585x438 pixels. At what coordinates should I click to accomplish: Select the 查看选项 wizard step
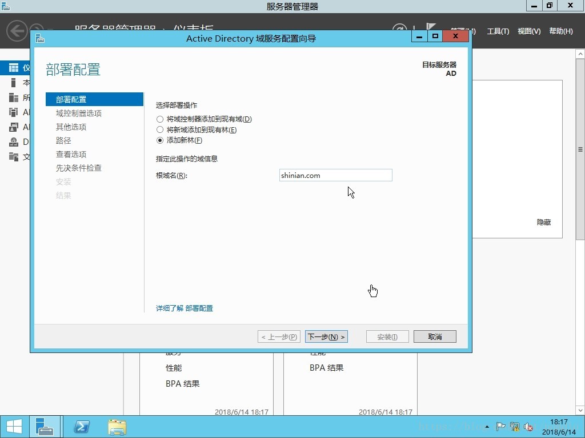[71, 154]
